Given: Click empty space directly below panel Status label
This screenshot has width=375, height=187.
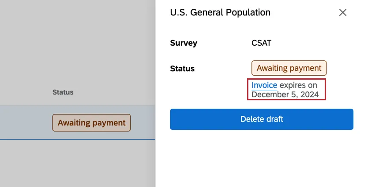Looking at the screenshot, I should point(182,90).
